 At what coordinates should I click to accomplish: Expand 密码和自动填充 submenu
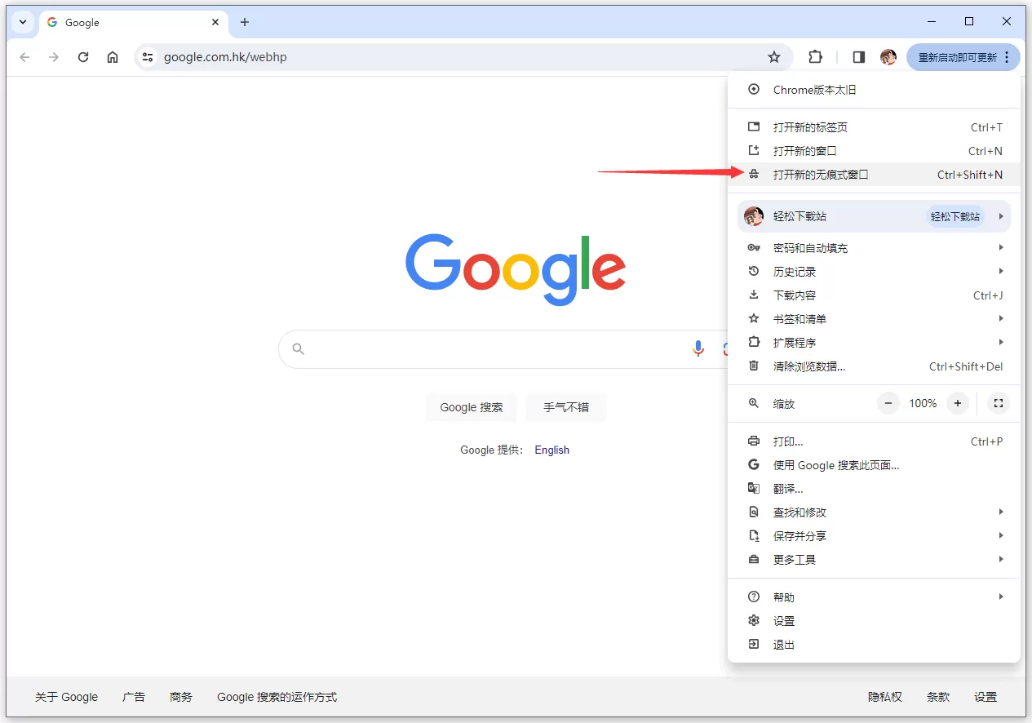pyautogui.click(x=874, y=248)
